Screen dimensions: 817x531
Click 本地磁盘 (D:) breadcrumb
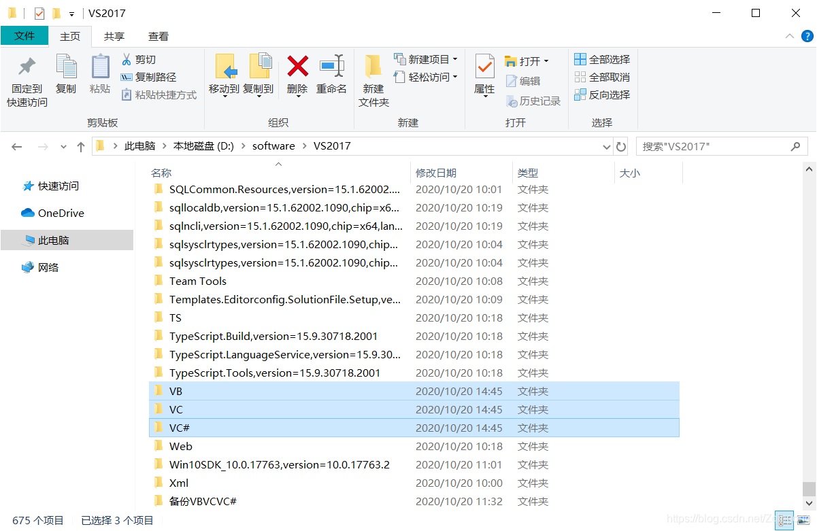[x=203, y=146]
